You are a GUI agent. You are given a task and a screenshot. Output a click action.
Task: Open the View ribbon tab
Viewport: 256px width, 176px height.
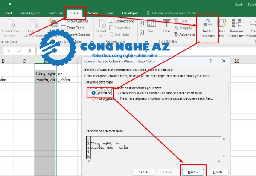pyautogui.click(x=110, y=13)
